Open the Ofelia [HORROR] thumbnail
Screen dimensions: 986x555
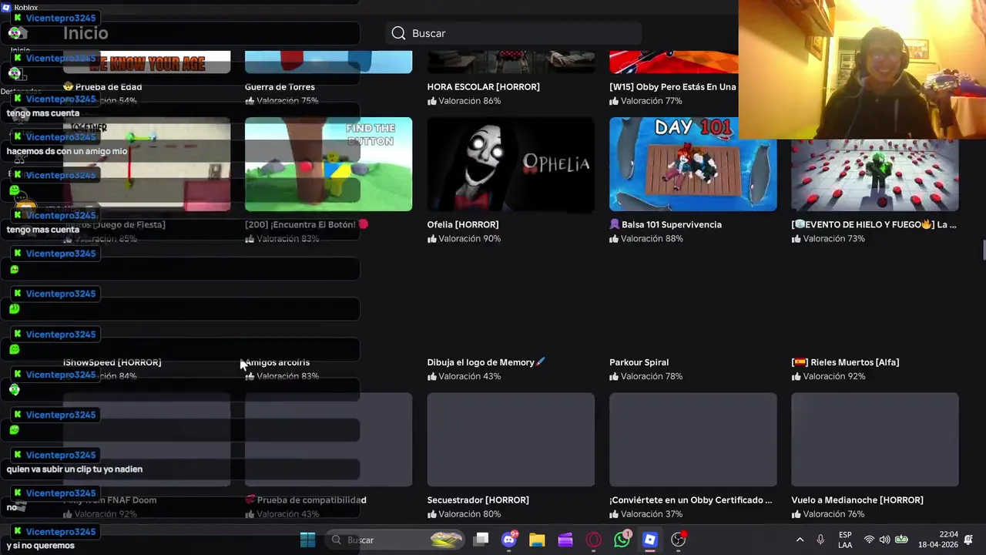point(511,164)
